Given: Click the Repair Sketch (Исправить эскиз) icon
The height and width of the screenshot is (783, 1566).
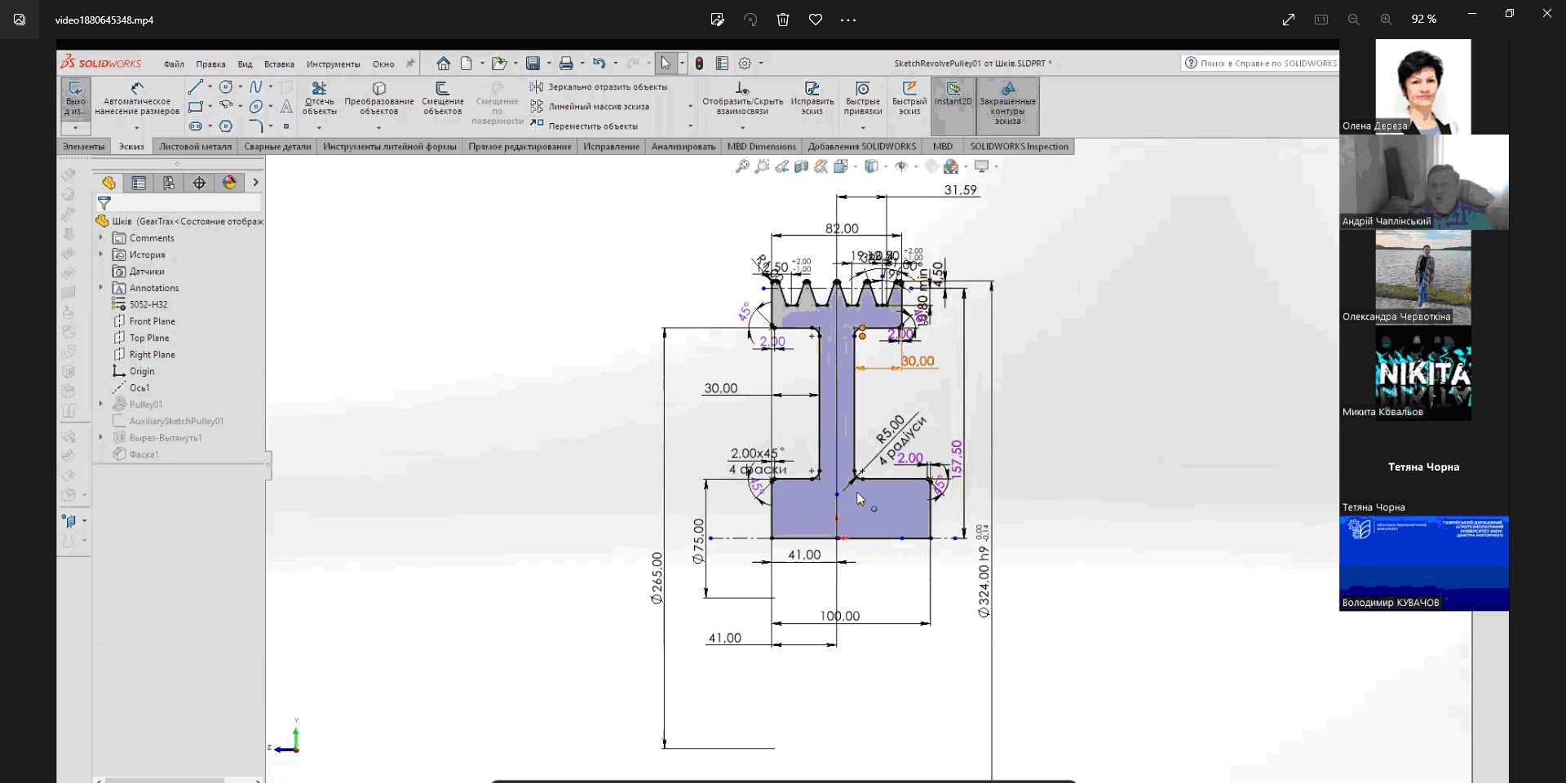Looking at the screenshot, I should [812, 88].
